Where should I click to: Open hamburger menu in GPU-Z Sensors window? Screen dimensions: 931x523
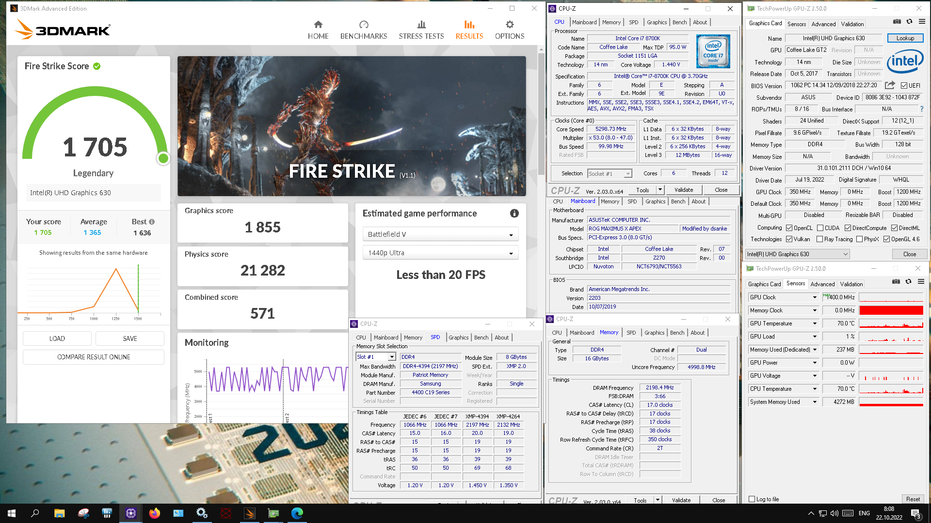tap(921, 281)
